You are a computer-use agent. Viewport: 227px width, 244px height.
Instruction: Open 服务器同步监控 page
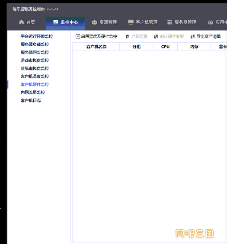coord(35,52)
